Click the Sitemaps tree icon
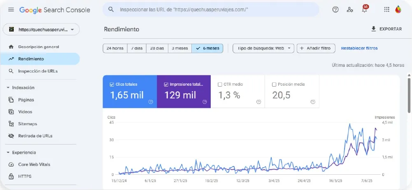Viewport: 412px width, 190px height. (11, 124)
